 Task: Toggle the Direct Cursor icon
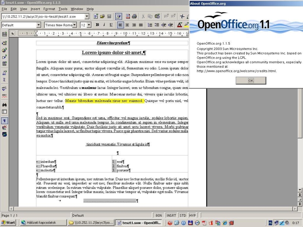(x=5, y=79)
